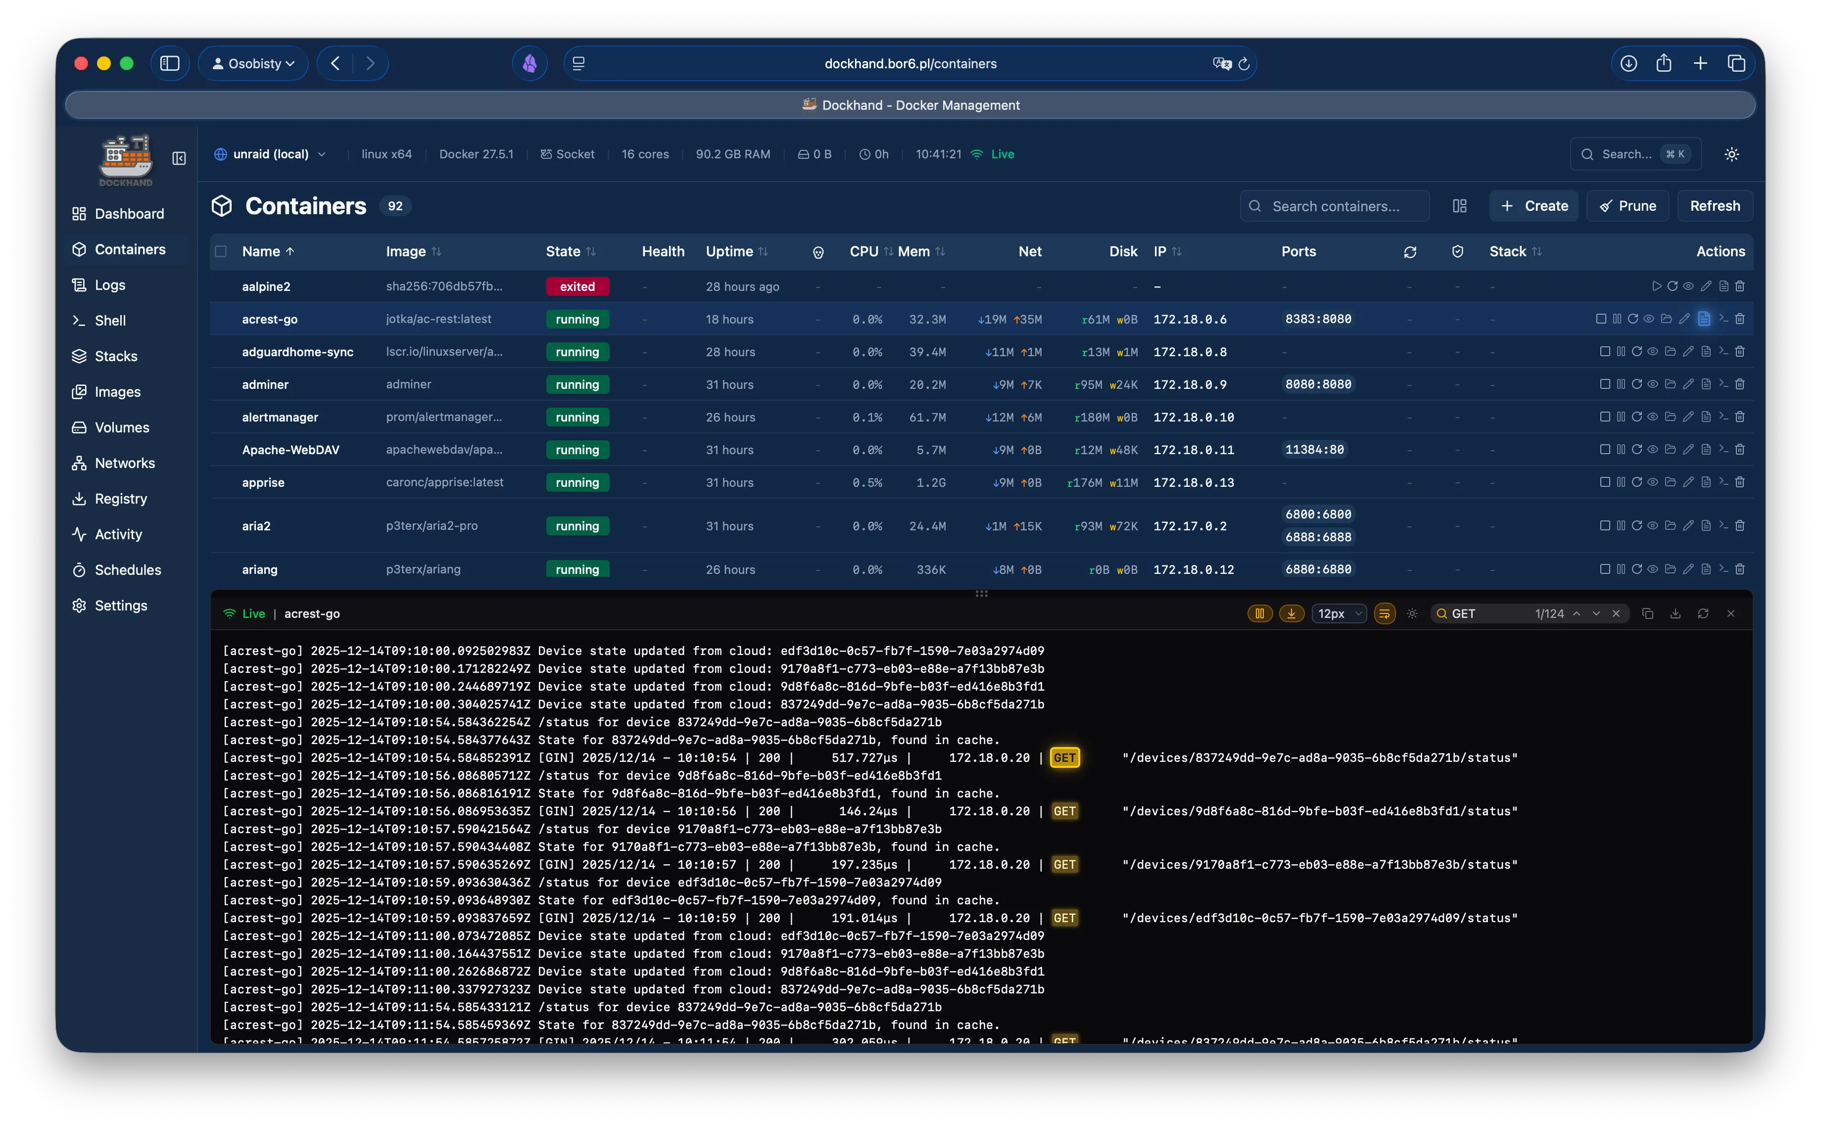The height and width of the screenshot is (1126, 1821).
Task: Restart the apprise container
Action: (x=1636, y=482)
